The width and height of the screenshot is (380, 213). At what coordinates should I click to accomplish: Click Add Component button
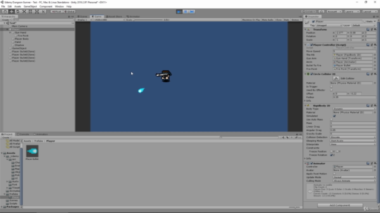[x=340, y=205]
